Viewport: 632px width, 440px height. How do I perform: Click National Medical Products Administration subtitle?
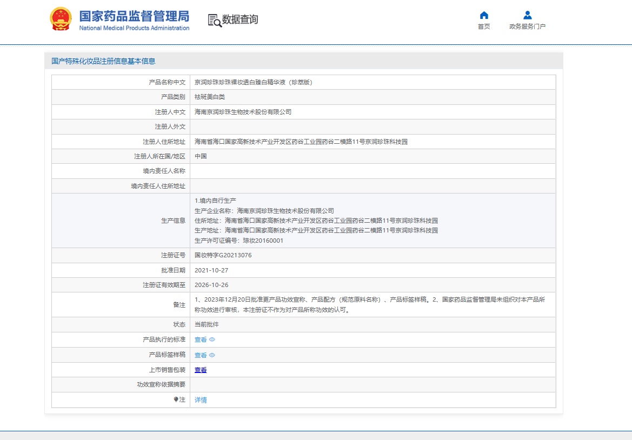(x=134, y=28)
